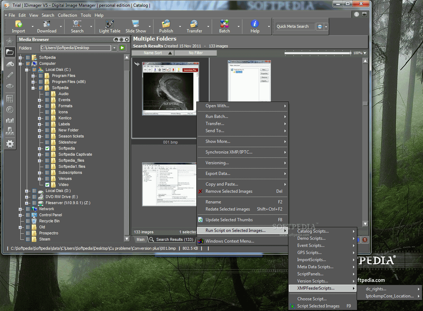The height and width of the screenshot is (311, 423).
Task: Switch to the Search Results (133) tab
Action: pyautogui.click(x=172, y=239)
